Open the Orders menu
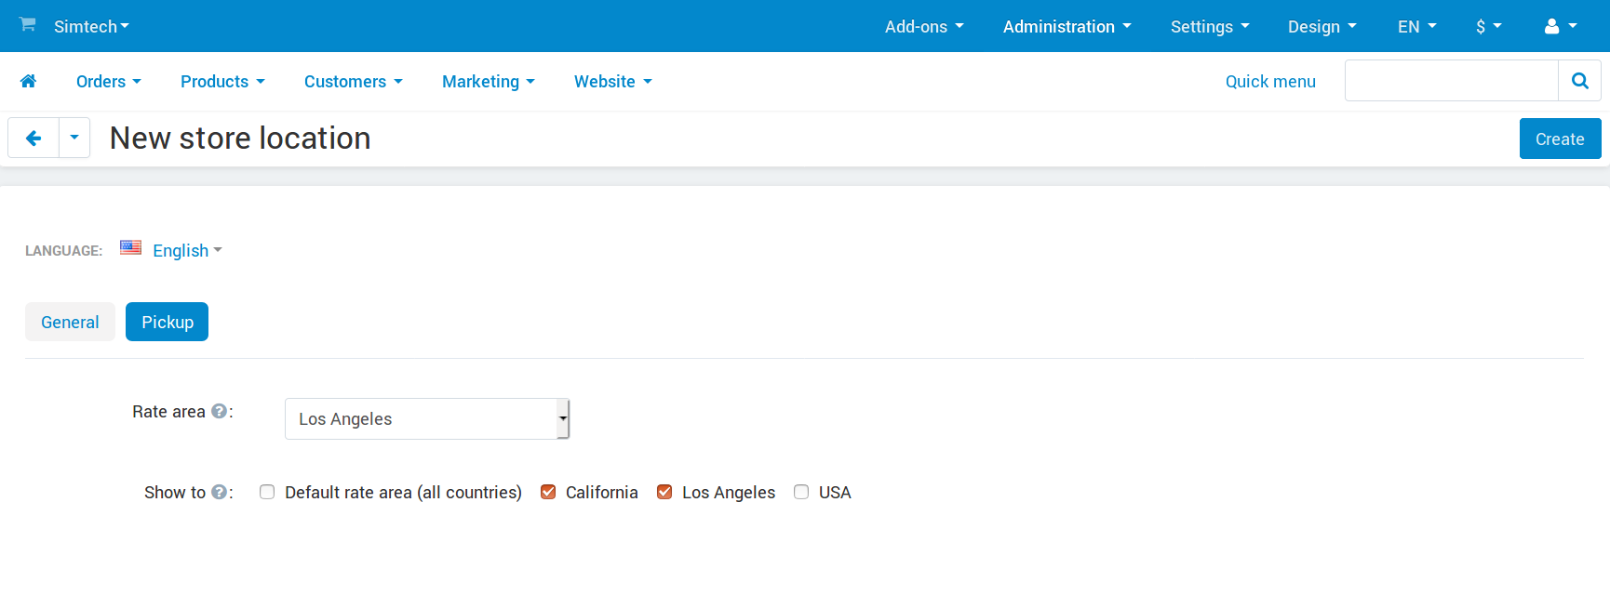1610x595 pixels. pyautogui.click(x=109, y=82)
